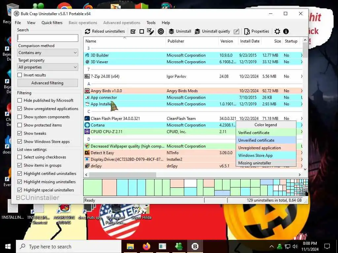Screen dimensions: 338x253
Task: Uncheck Show items in groups
Action: pyautogui.click(x=19, y=165)
